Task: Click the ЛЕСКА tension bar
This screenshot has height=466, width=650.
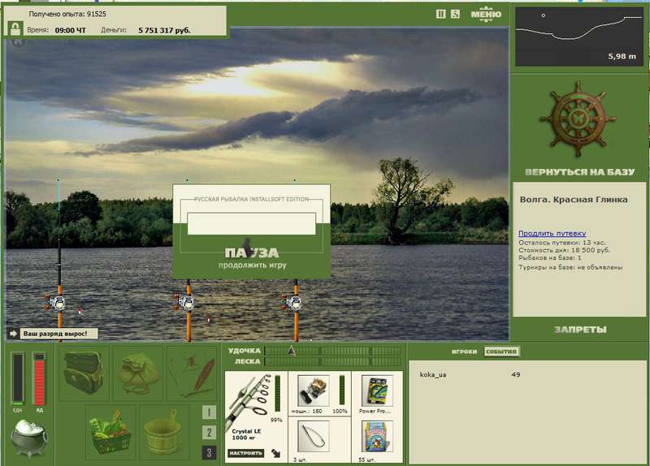Action: click(x=333, y=361)
